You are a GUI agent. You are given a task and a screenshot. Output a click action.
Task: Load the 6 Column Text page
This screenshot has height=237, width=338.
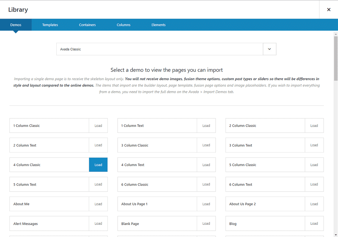tap(314, 184)
